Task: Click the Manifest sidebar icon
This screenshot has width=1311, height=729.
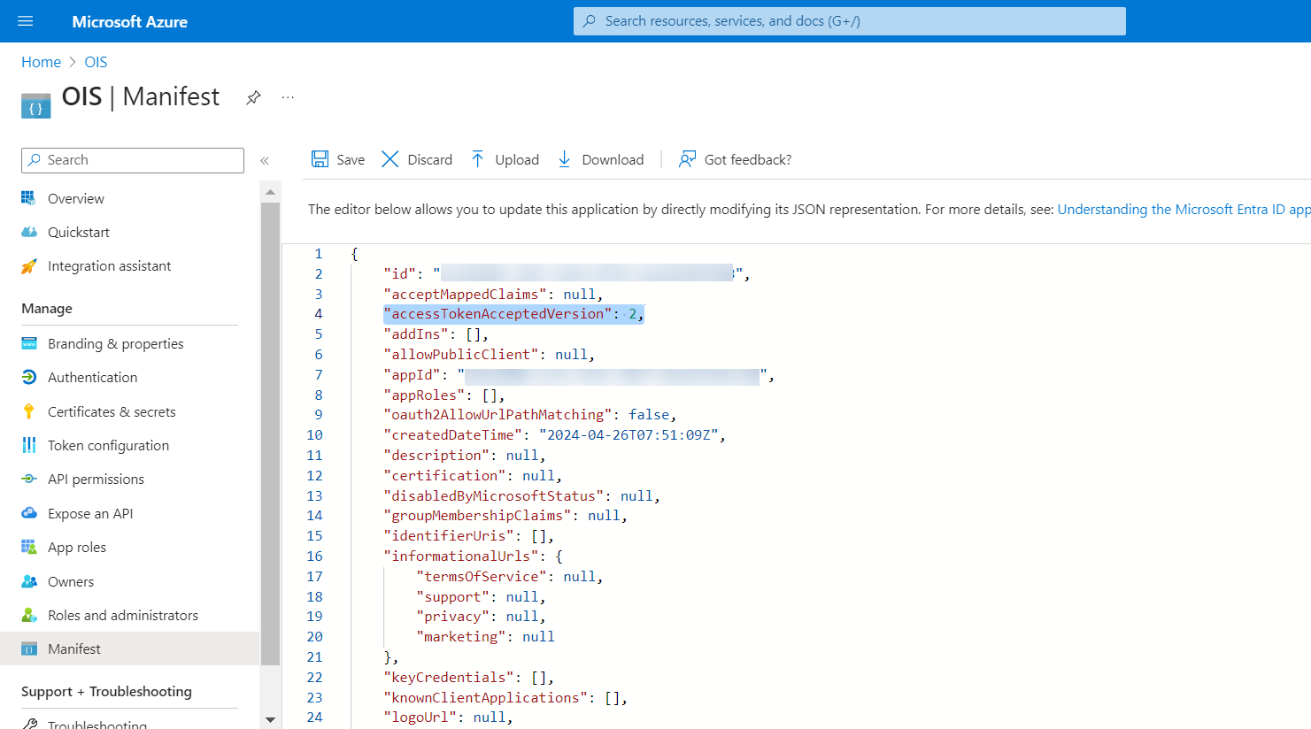Action: [x=29, y=648]
